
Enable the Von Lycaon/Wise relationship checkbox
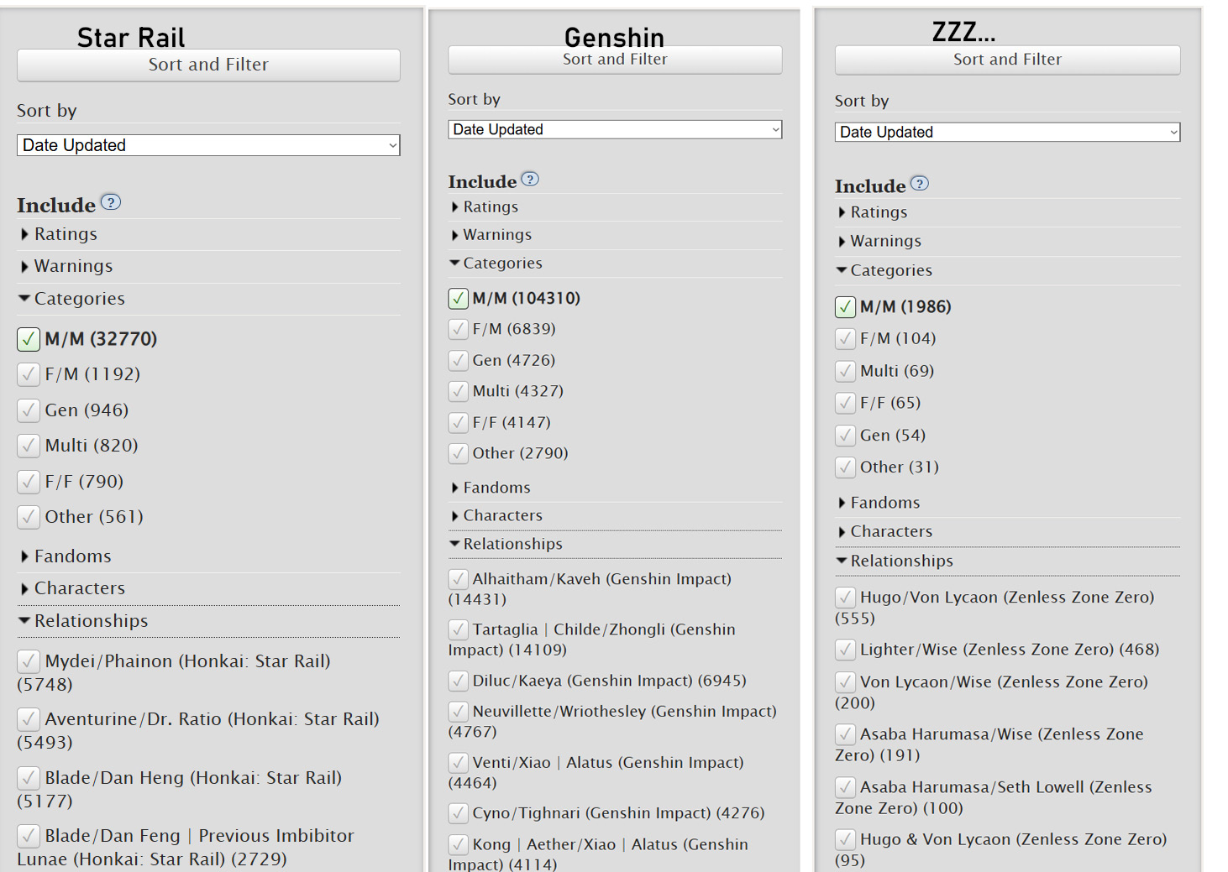click(x=845, y=682)
